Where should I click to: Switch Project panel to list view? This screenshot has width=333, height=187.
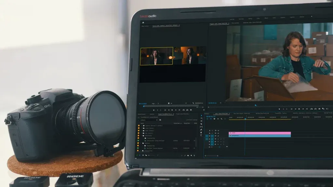tap(140, 155)
